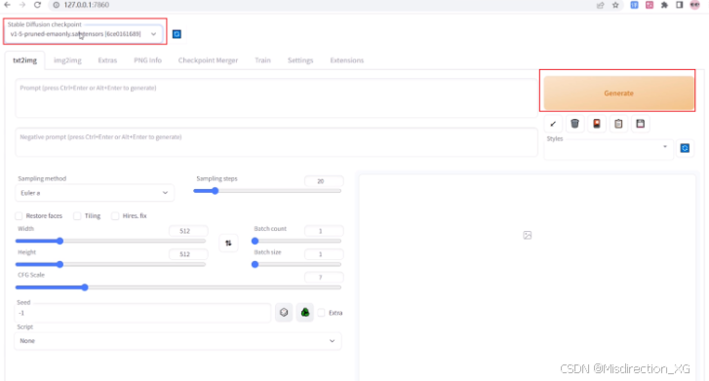Reload the browser page
Screen dimensions: 709x381
pos(37,5)
